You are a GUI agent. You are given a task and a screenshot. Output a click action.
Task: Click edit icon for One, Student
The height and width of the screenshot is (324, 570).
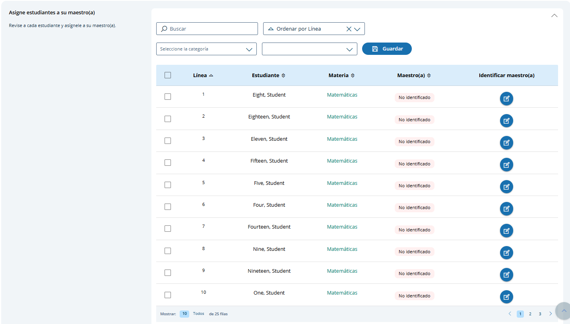pyautogui.click(x=506, y=297)
